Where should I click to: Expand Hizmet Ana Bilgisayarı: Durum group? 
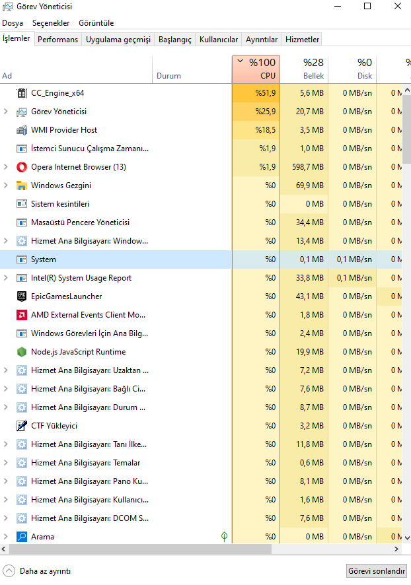tap(5, 407)
